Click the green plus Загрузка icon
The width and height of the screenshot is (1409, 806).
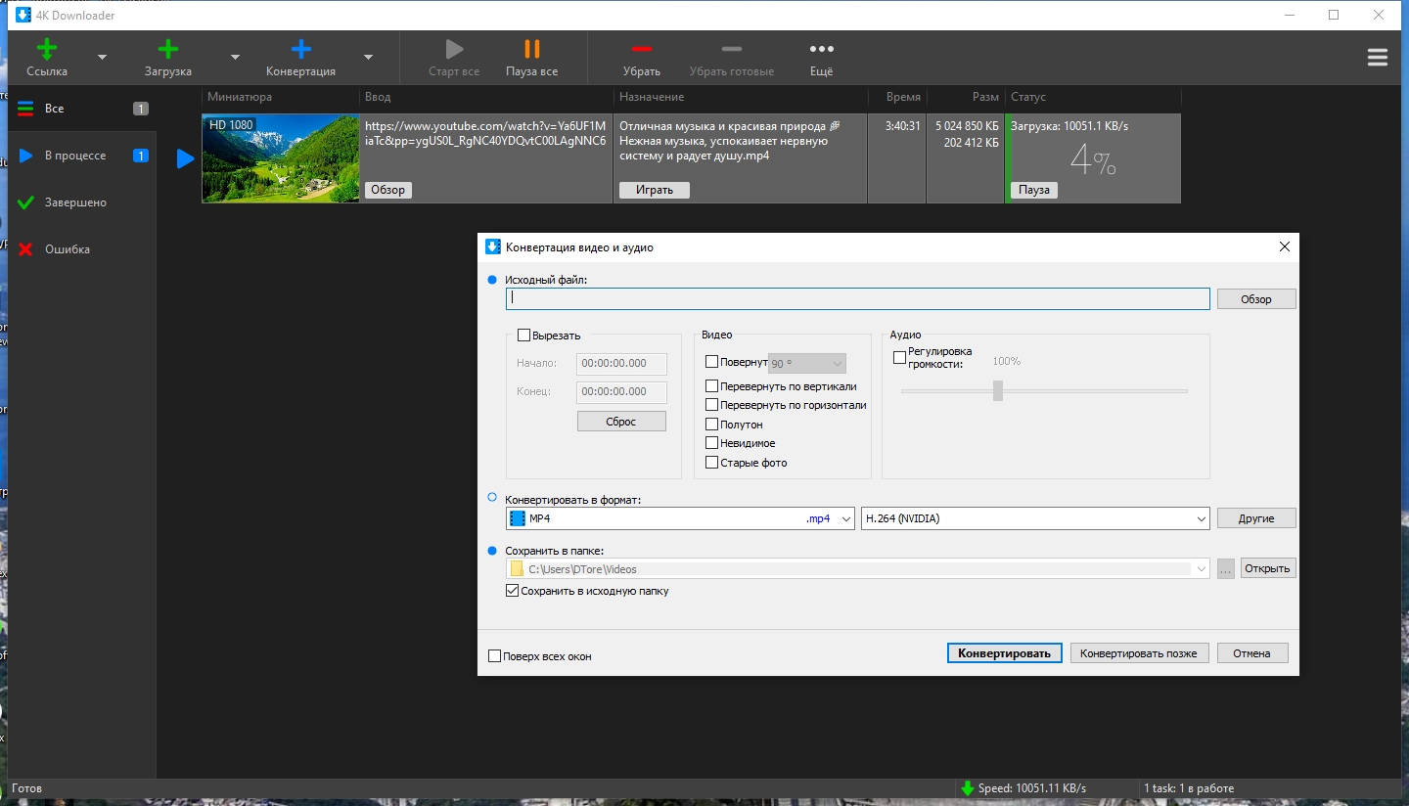click(167, 50)
